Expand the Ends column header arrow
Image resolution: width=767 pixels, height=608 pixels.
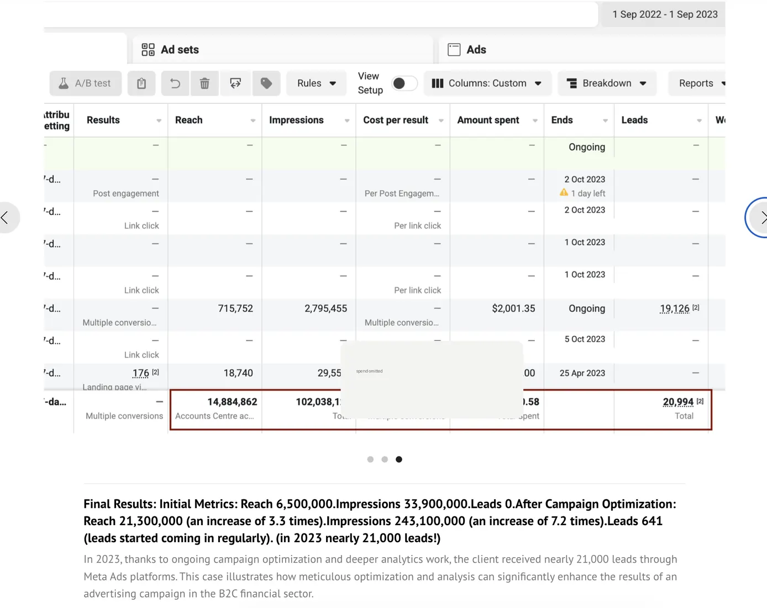coord(605,120)
